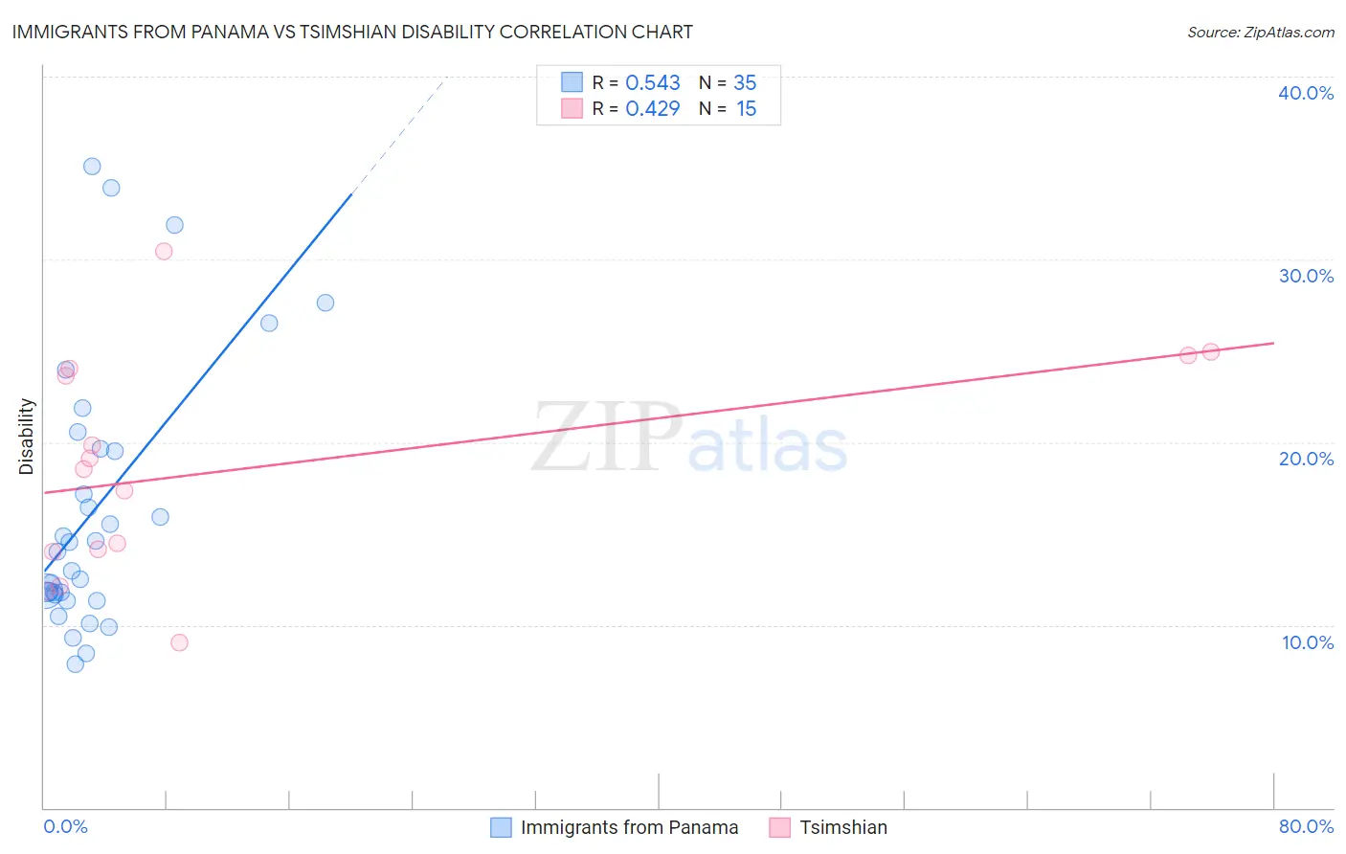This screenshot has width=1346, height=854.
Task: Click the 40.0% y-axis label
Action: (x=1306, y=93)
